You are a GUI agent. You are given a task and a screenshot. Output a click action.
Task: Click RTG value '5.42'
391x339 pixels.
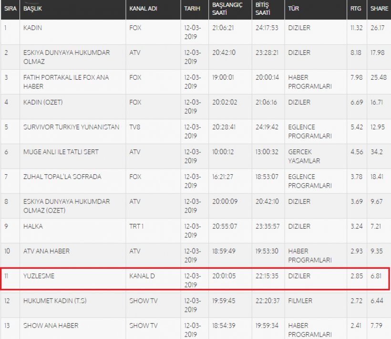point(357,127)
